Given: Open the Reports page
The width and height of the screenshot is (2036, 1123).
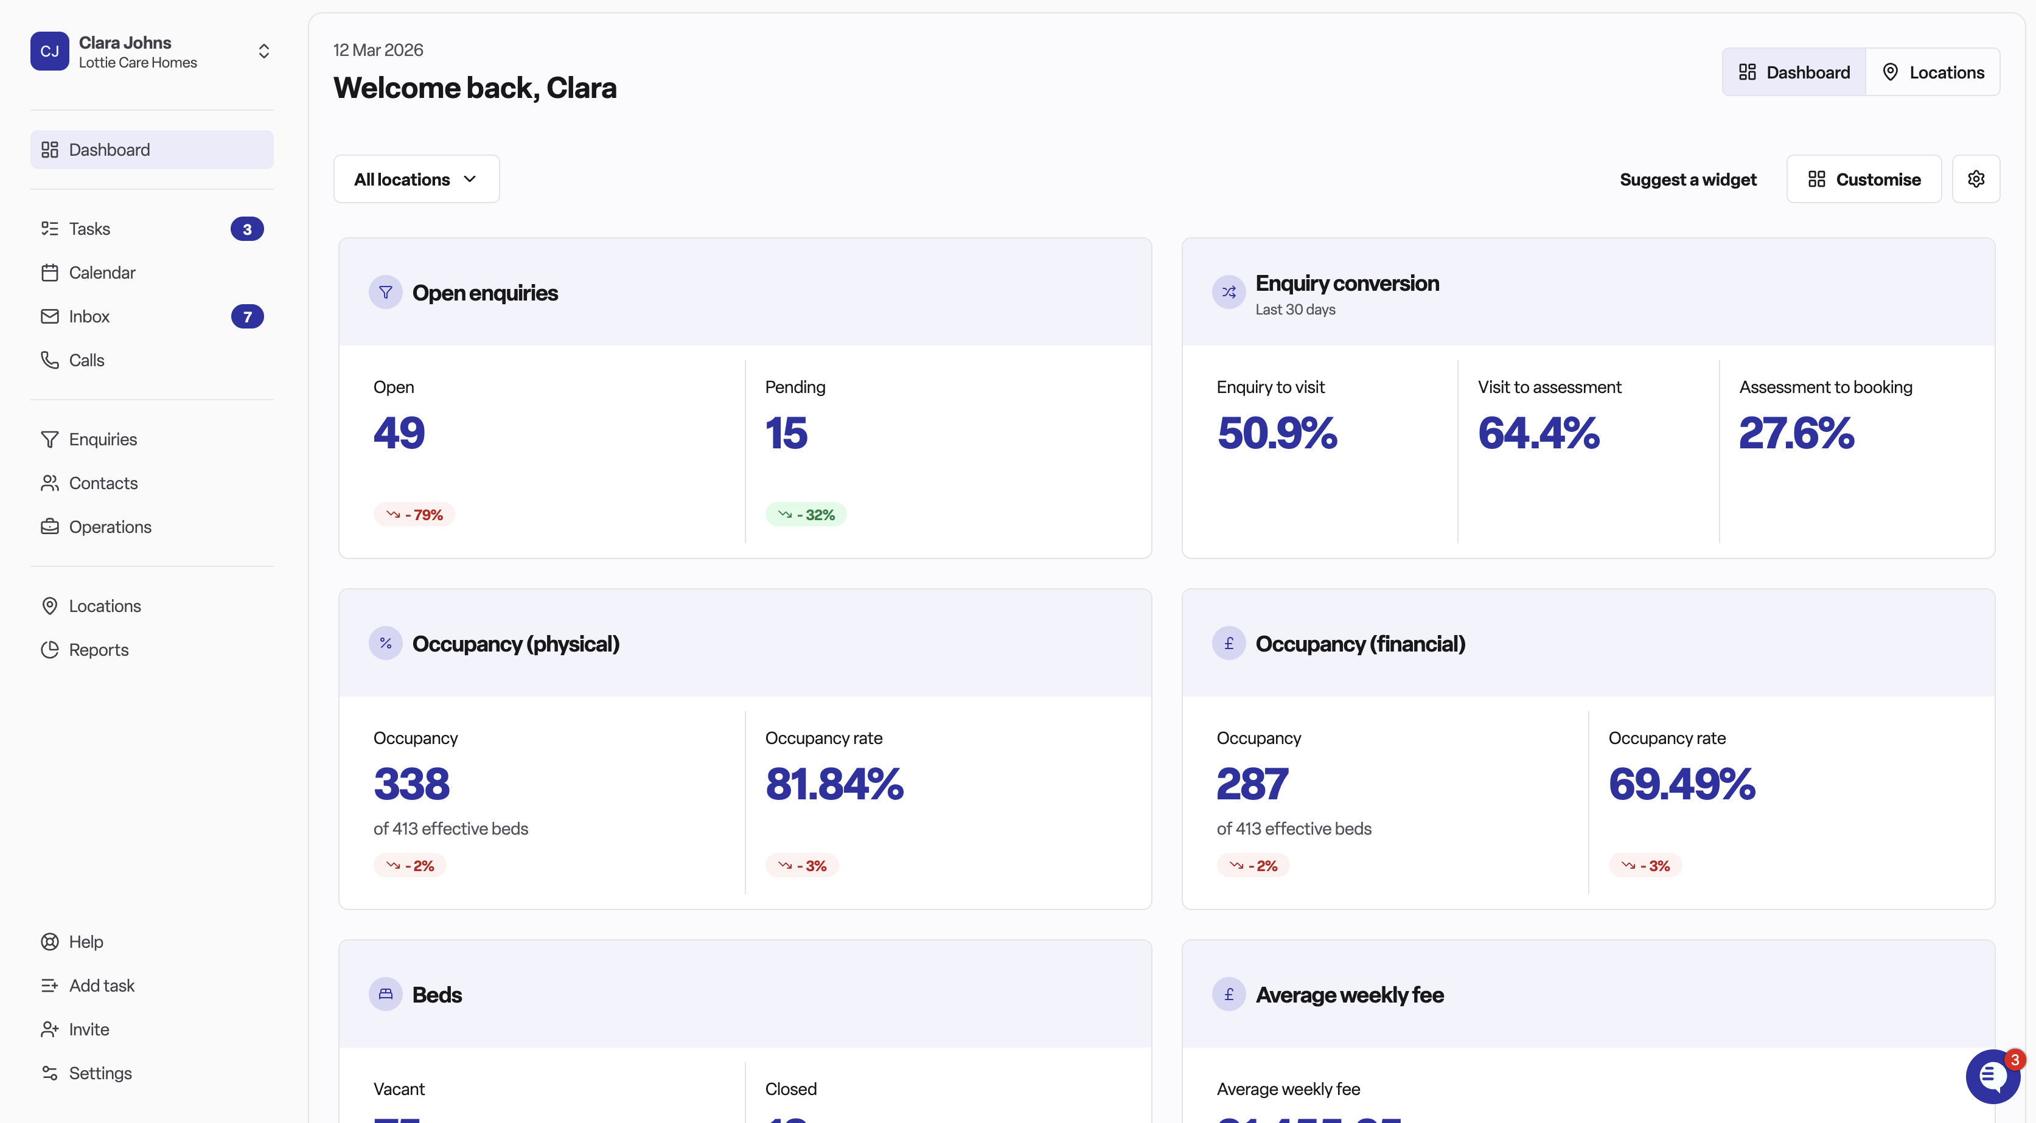Looking at the screenshot, I should tap(152, 650).
